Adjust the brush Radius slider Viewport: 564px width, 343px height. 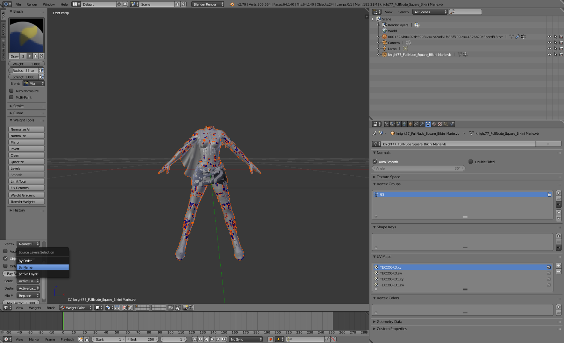24,71
